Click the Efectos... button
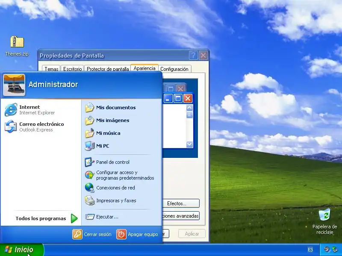This screenshot has height=256, width=342. pos(181,204)
